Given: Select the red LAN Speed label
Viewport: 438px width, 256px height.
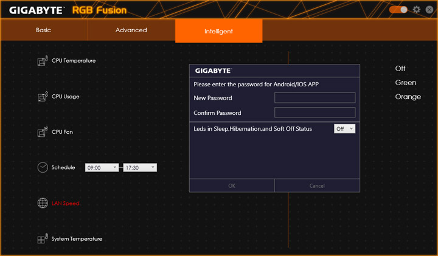Looking at the screenshot, I should point(65,203).
